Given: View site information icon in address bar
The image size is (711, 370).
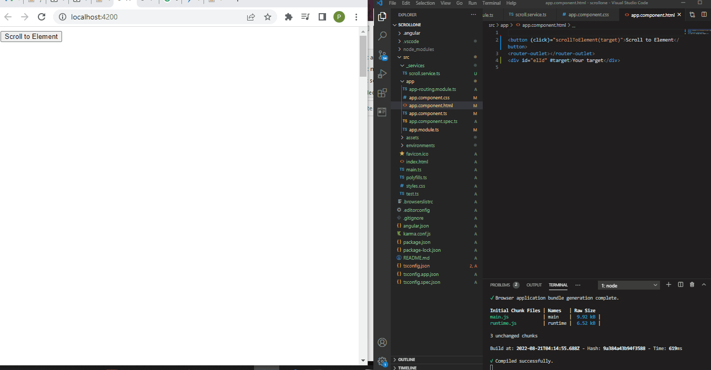Looking at the screenshot, I should click(62, 17).
